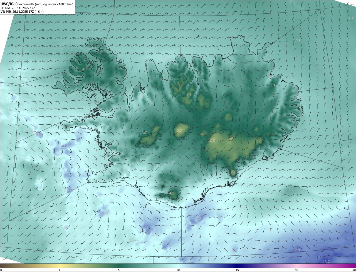Image resolution: width=356 pixels, height=272 pixels.
Task: Click the 7.5 value over the southwestern sea
Action: click(x=39, y=169)
